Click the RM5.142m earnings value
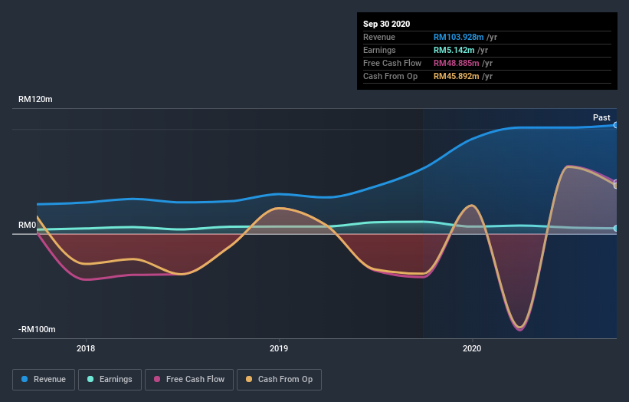This screenshot has height=402, width=629. pos(454,50)
